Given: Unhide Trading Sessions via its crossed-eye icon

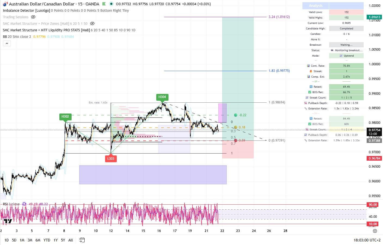Looking at the screenshot, I should point(33,17).
